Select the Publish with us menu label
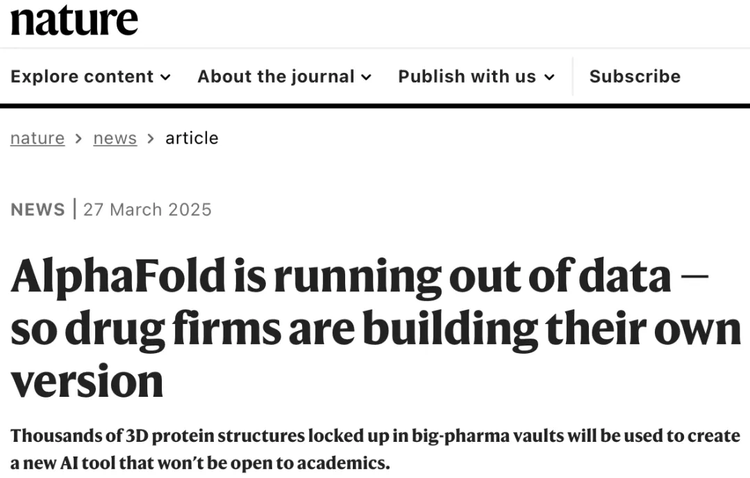This screenshot has height=478, width=750. click(x=467, y=76)
